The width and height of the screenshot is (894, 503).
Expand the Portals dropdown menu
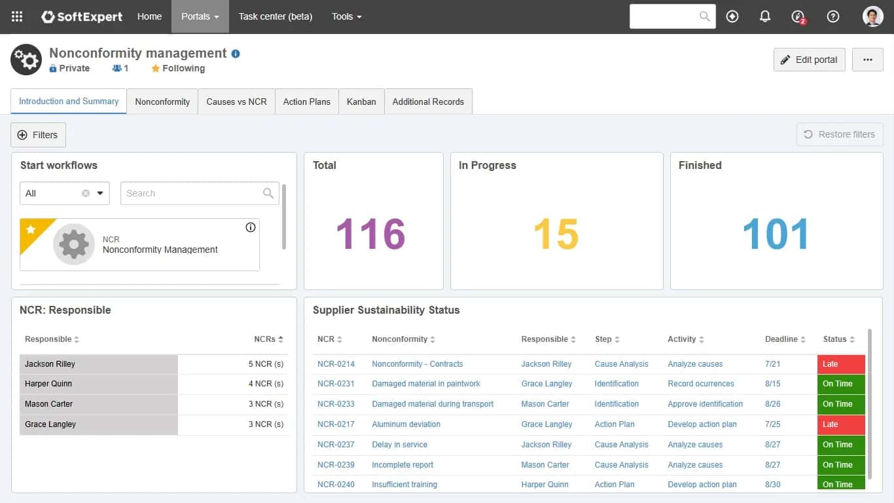200,16
